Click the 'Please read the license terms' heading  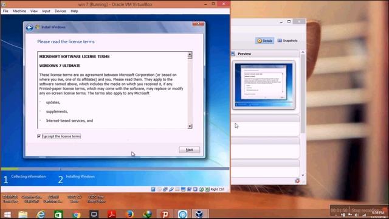[66, 42]
